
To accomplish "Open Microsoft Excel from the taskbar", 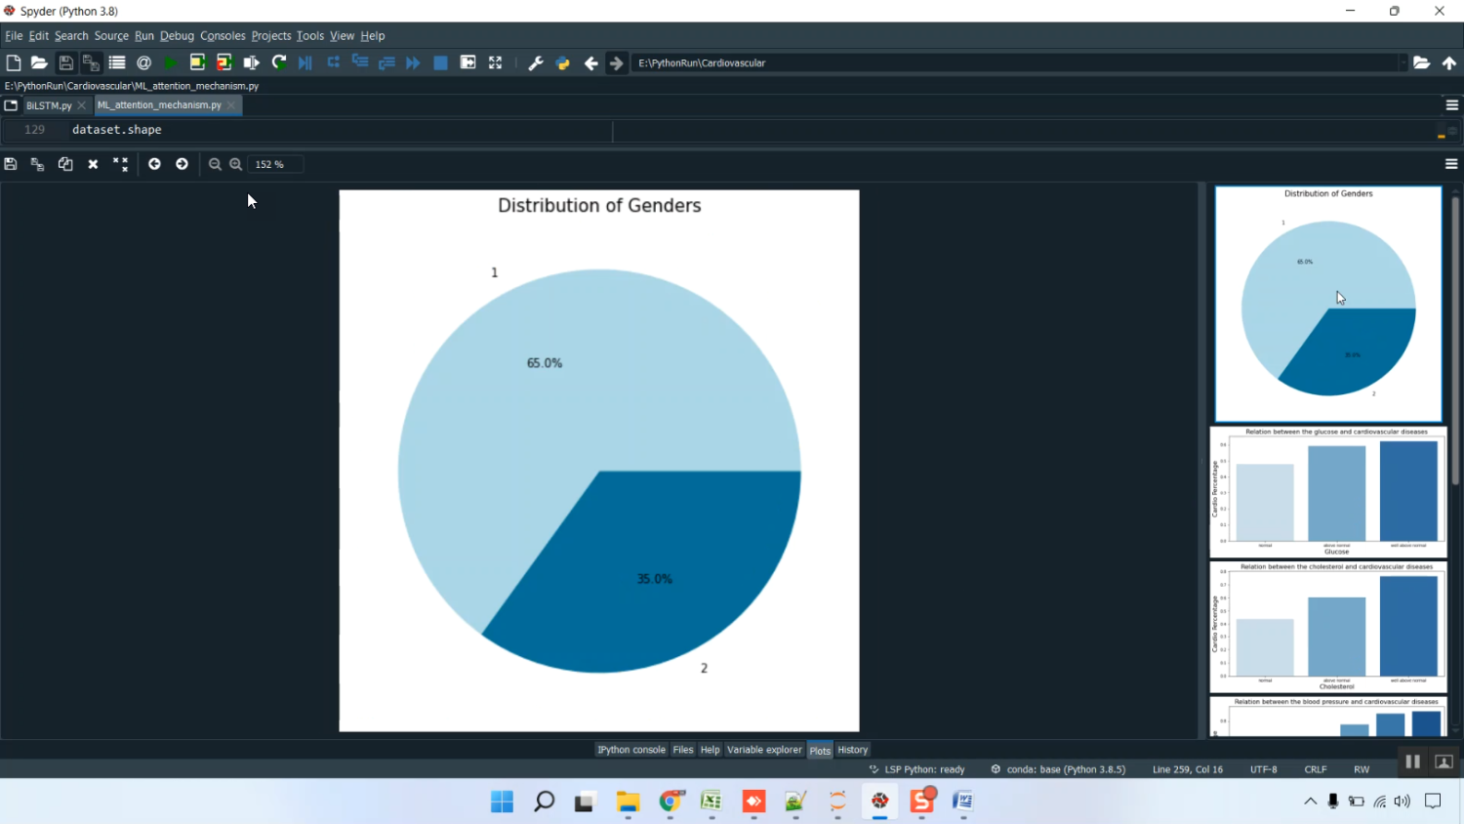I will pyautogui.click(x=712, y=802).
